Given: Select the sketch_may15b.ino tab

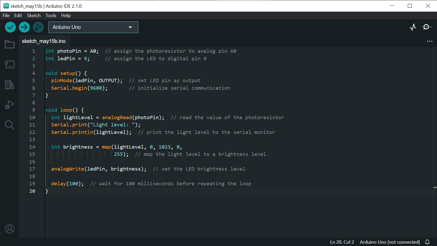Looking at the screenshot, I should click(44, 41).
